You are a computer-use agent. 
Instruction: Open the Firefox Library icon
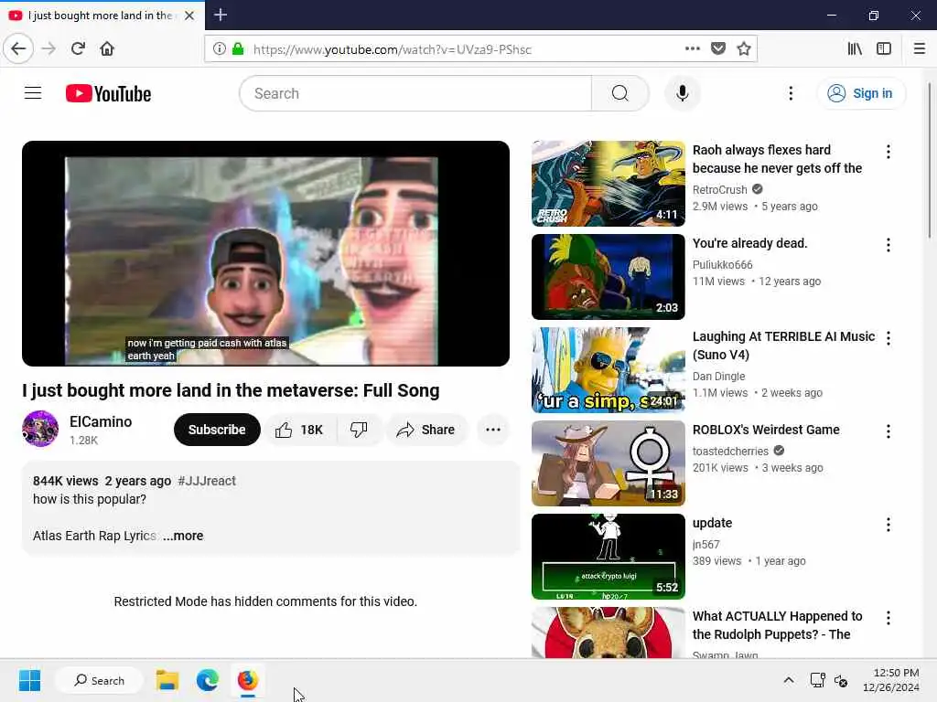click(856, 48)
